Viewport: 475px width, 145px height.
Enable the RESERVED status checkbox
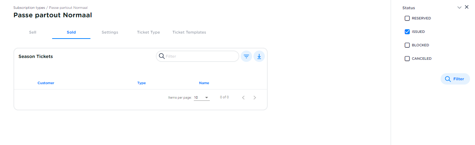click(x=407, y=18)
